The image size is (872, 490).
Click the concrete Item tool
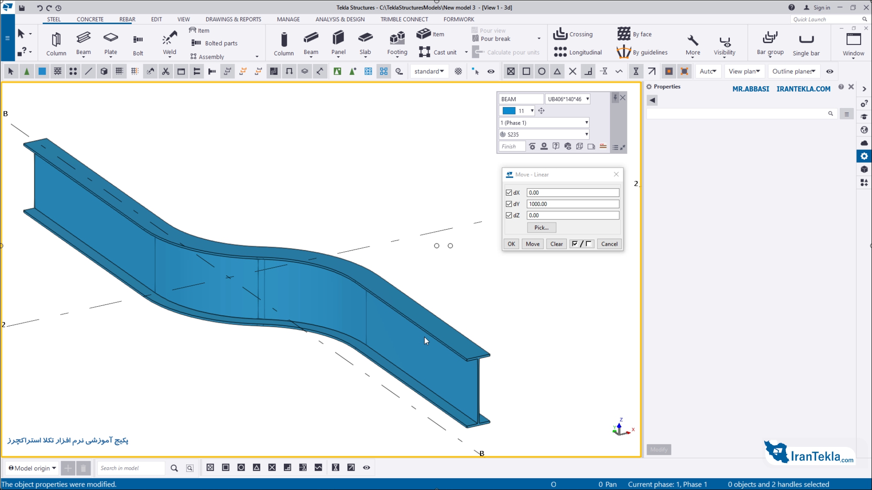click(430, 34)
